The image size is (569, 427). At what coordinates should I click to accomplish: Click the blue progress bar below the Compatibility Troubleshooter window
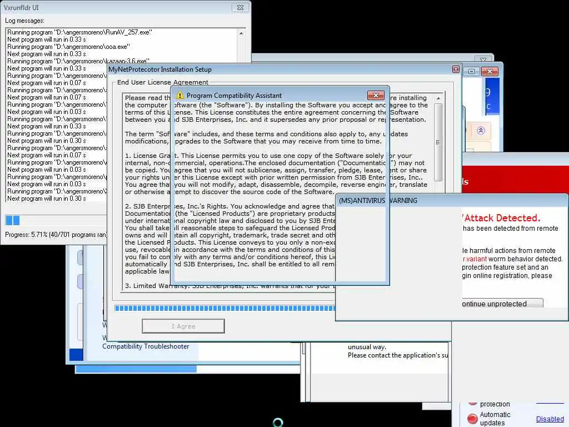pyautogui.click(x=136, y=369)
